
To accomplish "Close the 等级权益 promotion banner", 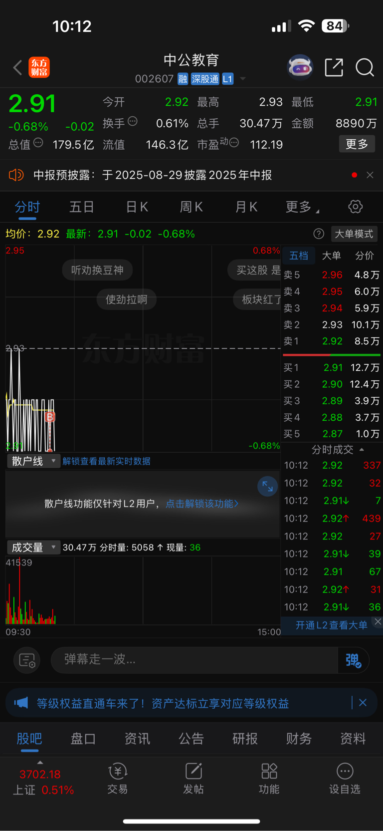I will pyautogui.click(x=363, y=703).
